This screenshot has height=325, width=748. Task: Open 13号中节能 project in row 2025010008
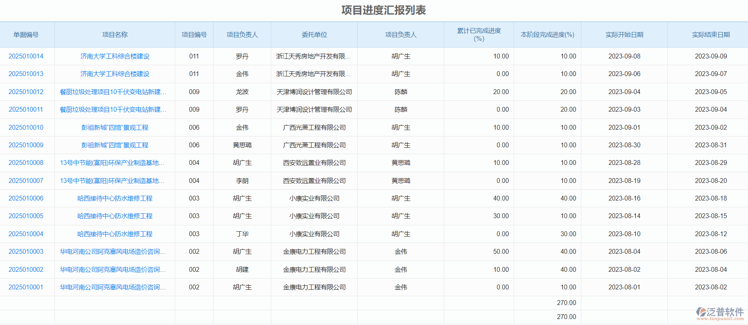click(112, 163)
